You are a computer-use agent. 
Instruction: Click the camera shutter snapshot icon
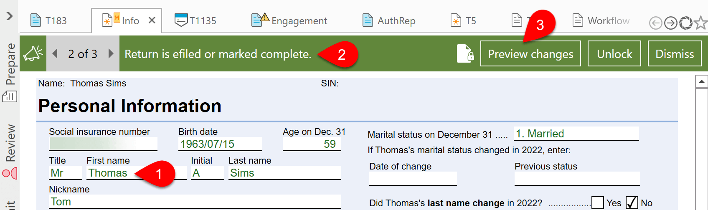tap(685, 23)
